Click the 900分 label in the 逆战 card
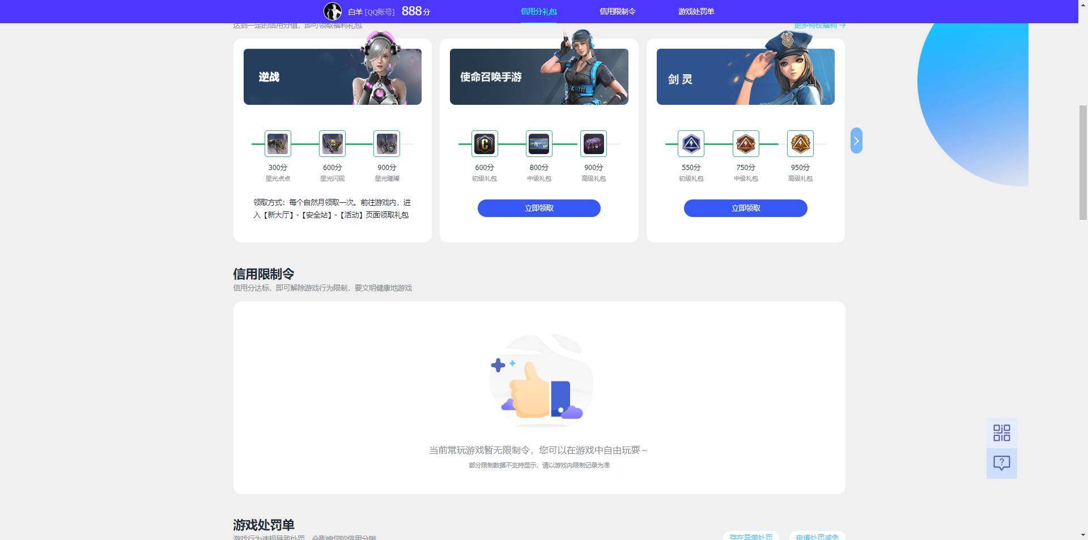Image resolution: width=1088 pixels, height=540 pixels. pyautogui.click(x=387, y=167)
